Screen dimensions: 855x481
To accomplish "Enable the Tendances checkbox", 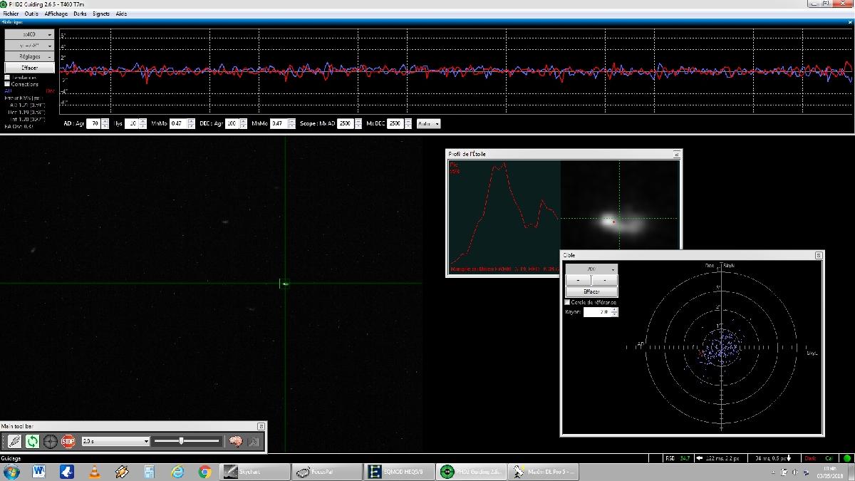I will 8,78.
